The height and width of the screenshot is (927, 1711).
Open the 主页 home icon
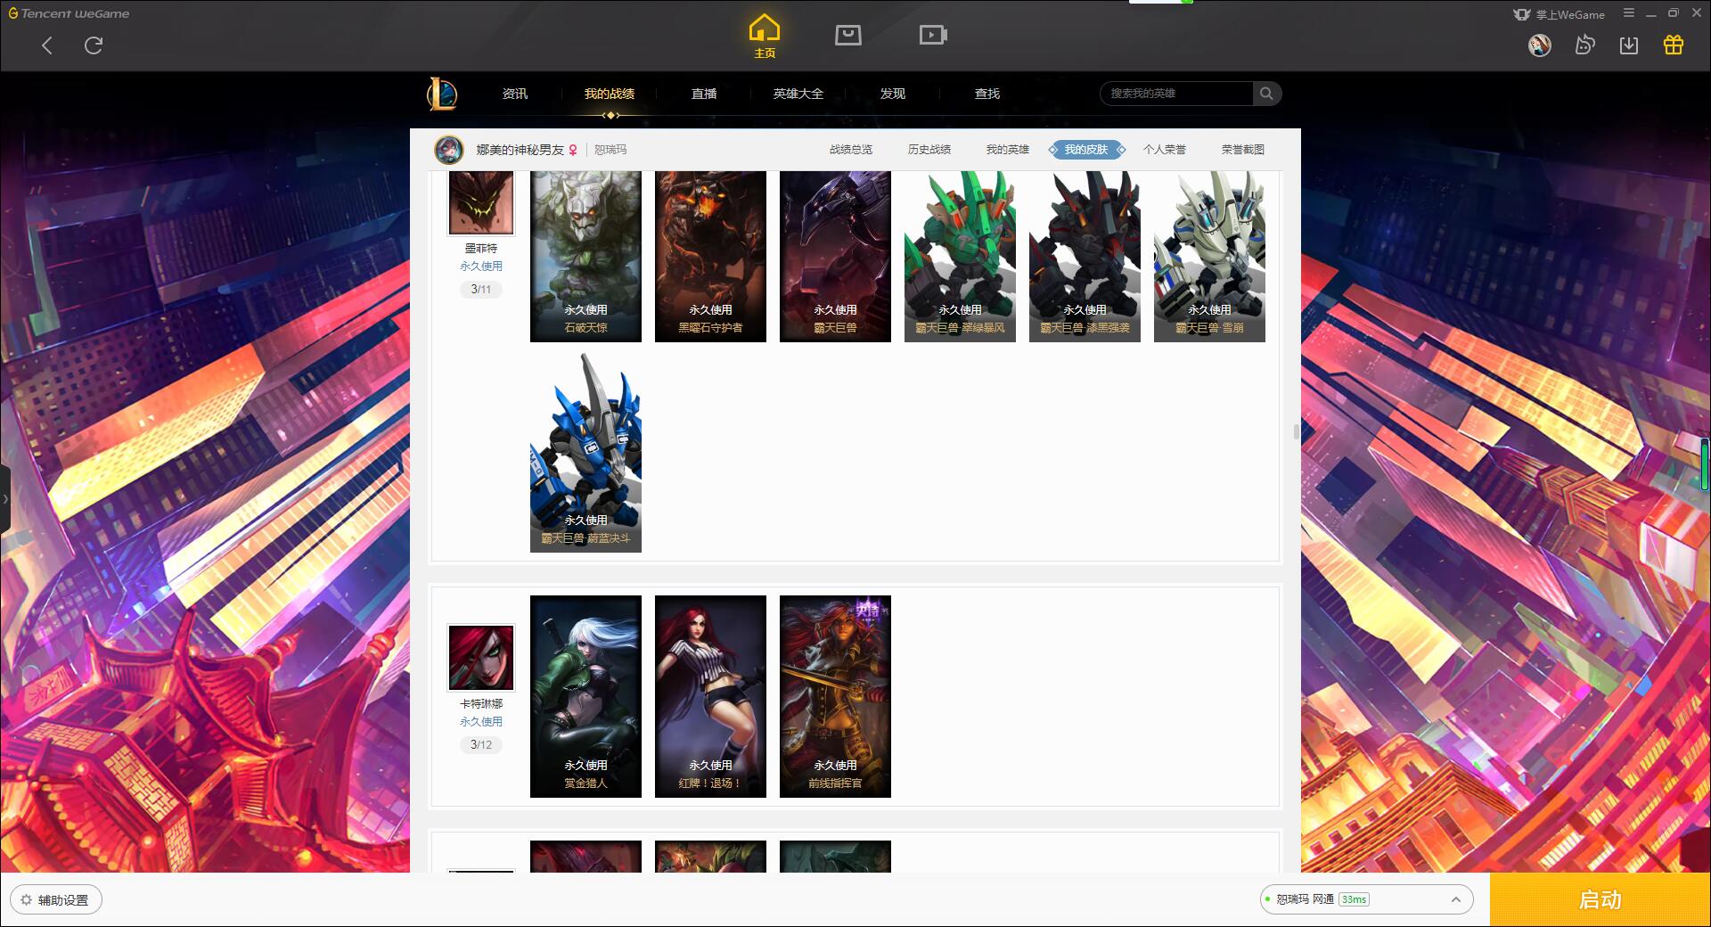764,37
